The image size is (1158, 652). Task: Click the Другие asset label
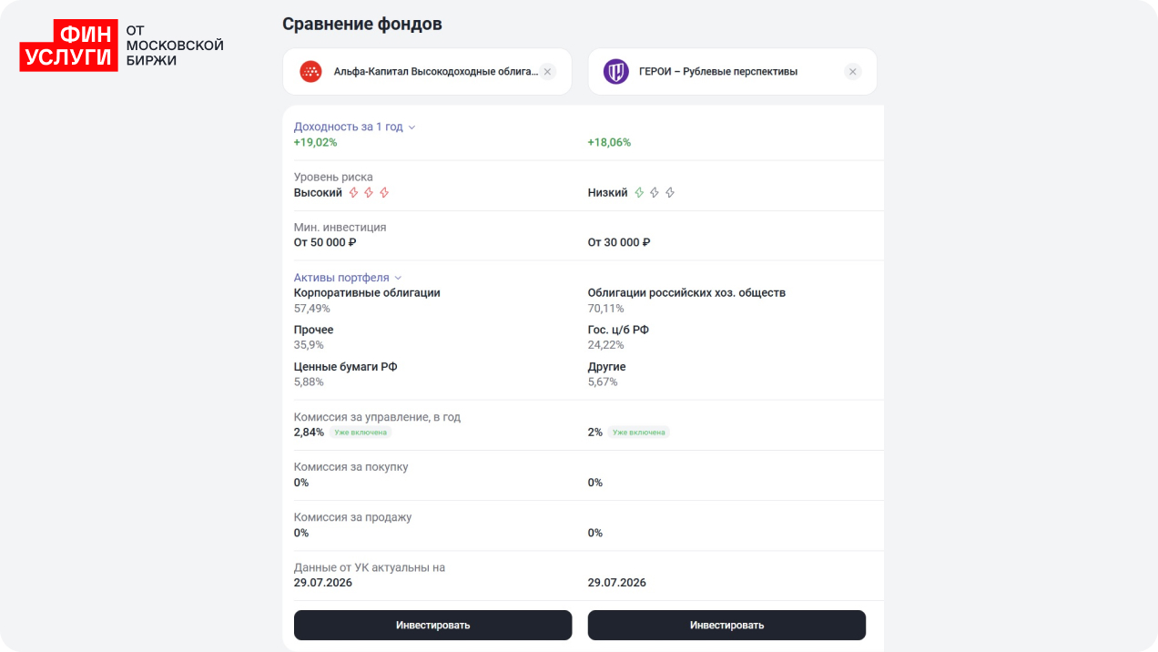pos(607,366)
